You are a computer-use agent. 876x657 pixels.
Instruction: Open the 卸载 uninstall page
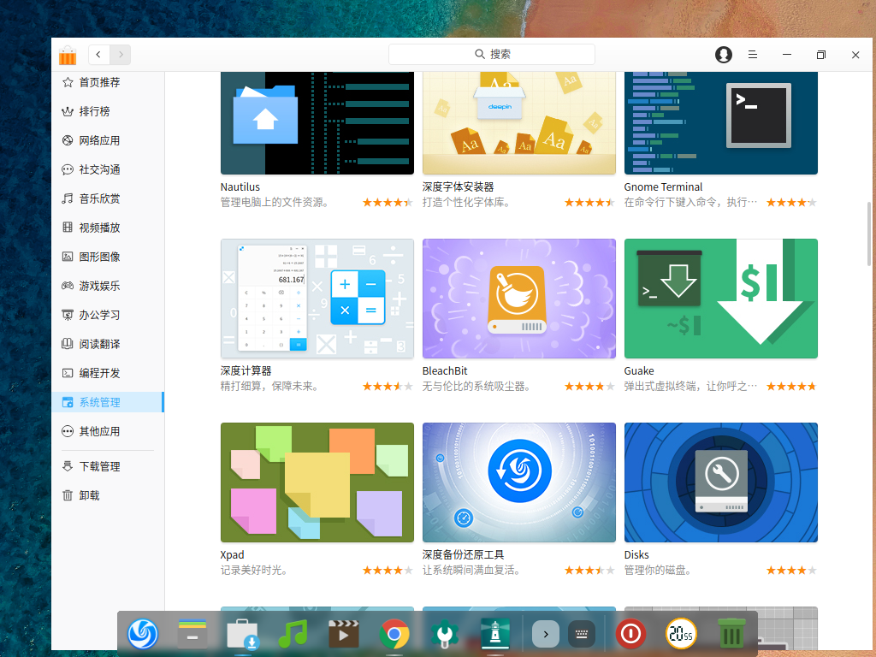point(108,495)
